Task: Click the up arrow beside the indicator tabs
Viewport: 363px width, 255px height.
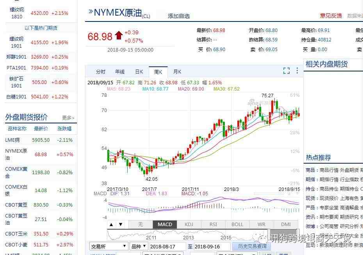Action: click(x=111, y=225)
